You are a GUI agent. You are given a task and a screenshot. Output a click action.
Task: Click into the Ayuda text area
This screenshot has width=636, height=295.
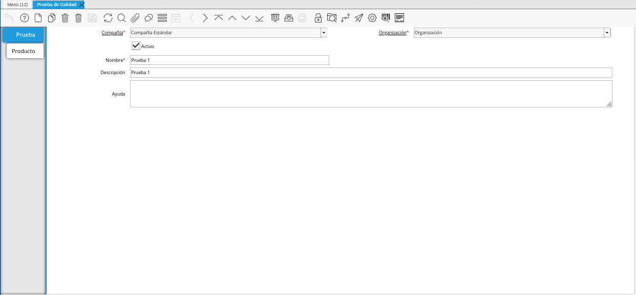371,94
